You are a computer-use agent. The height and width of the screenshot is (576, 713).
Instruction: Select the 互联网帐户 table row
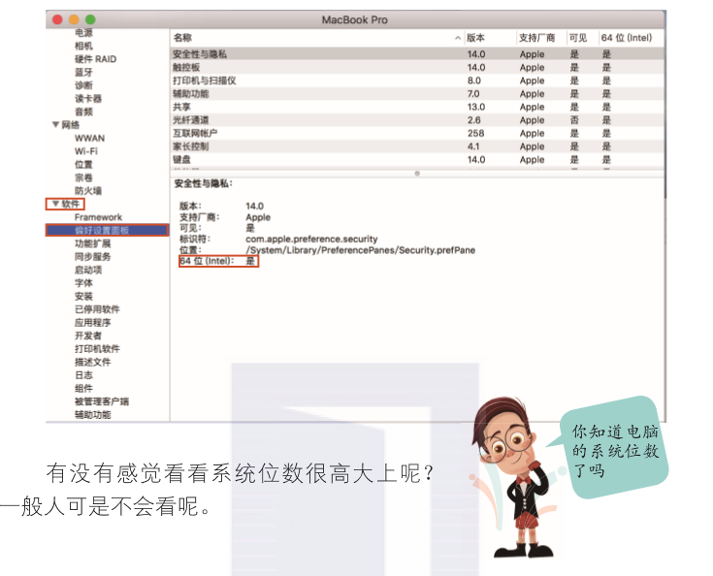(417, 133)
